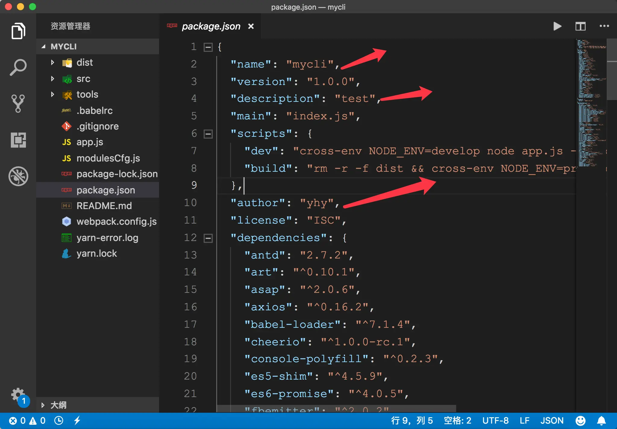This screenshot has height=429, width=617.
Task: Open the Source Control view
Action: point(18,103)
